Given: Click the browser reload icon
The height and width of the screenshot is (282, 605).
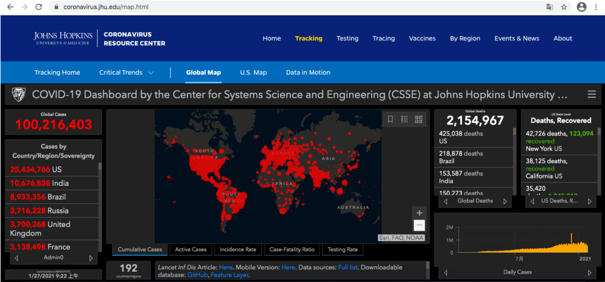Looking at the screenshot, I should point(39,7).
